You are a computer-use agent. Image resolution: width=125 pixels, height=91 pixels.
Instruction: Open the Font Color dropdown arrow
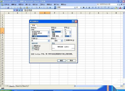click(122, 7)
